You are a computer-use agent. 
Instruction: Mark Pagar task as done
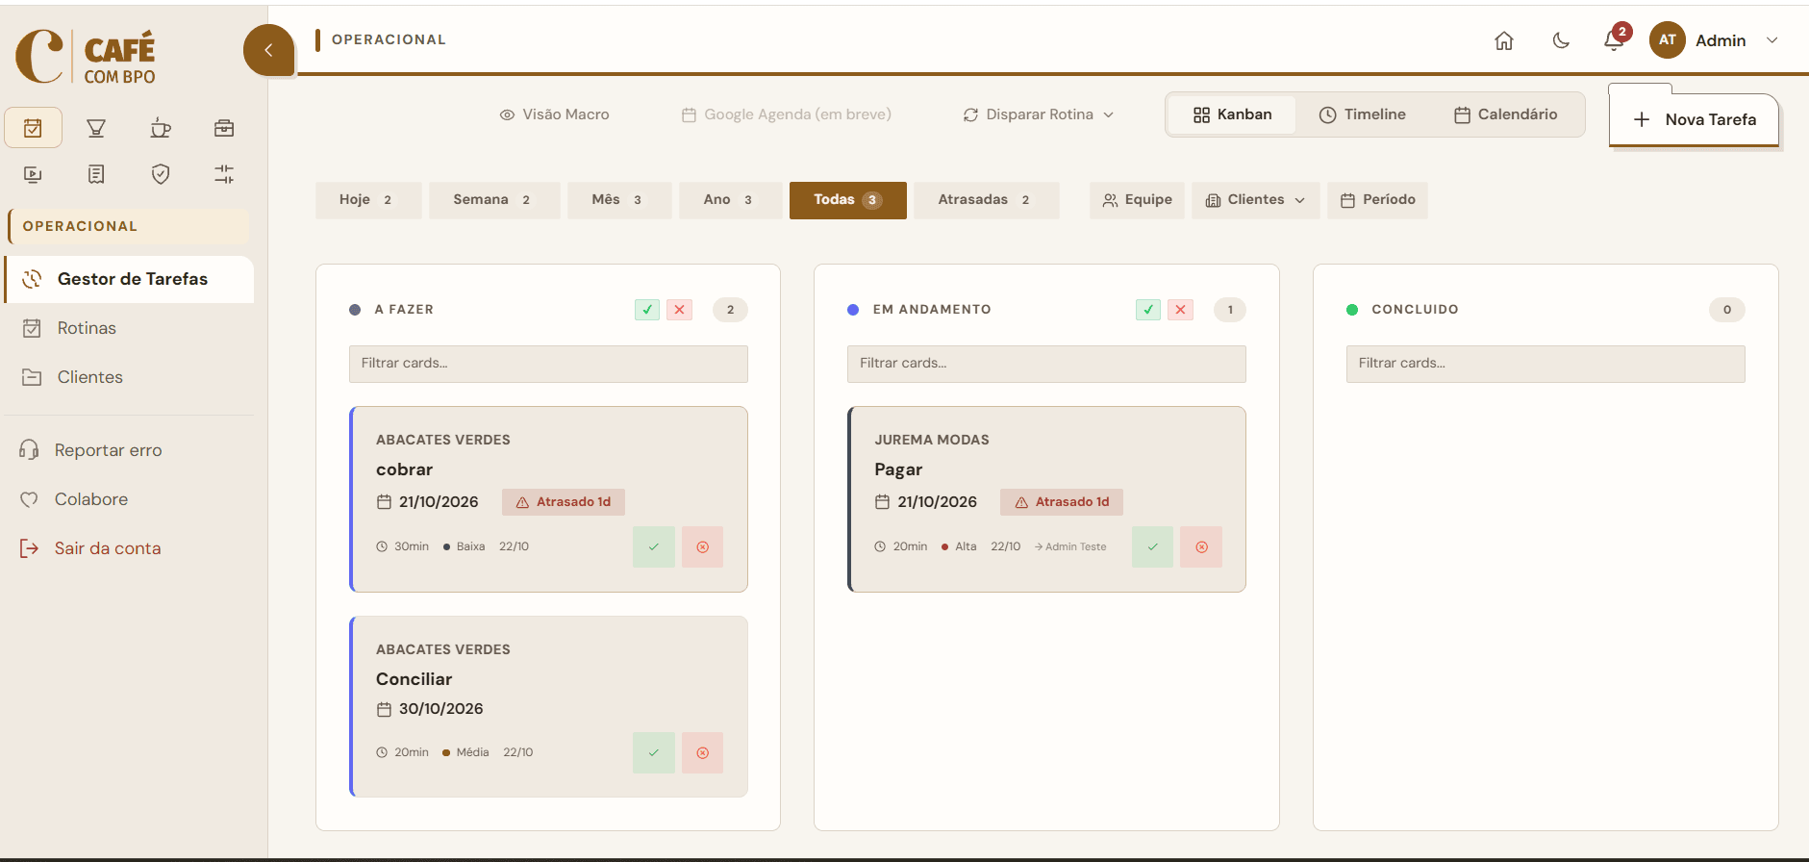[x=1152, y=546]
